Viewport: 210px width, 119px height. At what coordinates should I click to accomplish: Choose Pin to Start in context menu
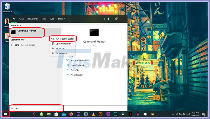coord(63,48)
